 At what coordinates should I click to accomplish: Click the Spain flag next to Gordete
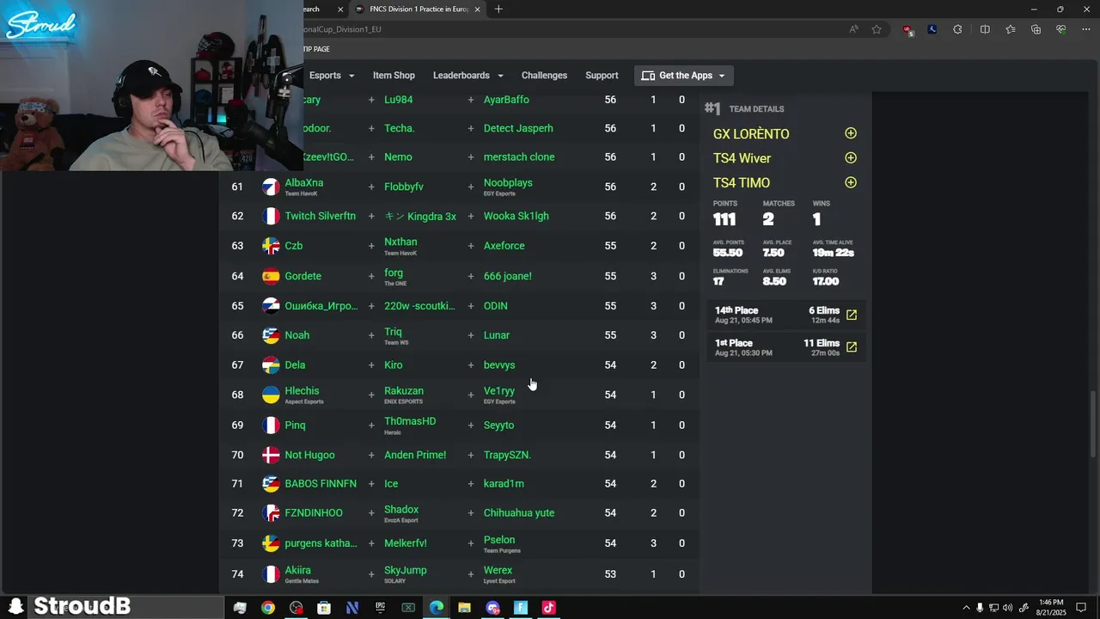[x=271, y=276]
